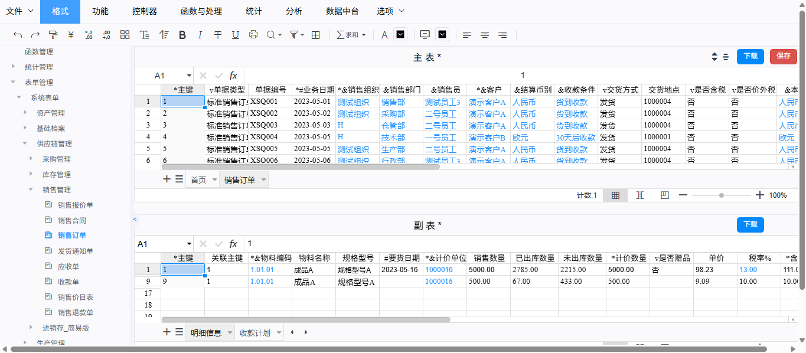Open the filter dropdown in toolbar

click(x=297, y=35)
